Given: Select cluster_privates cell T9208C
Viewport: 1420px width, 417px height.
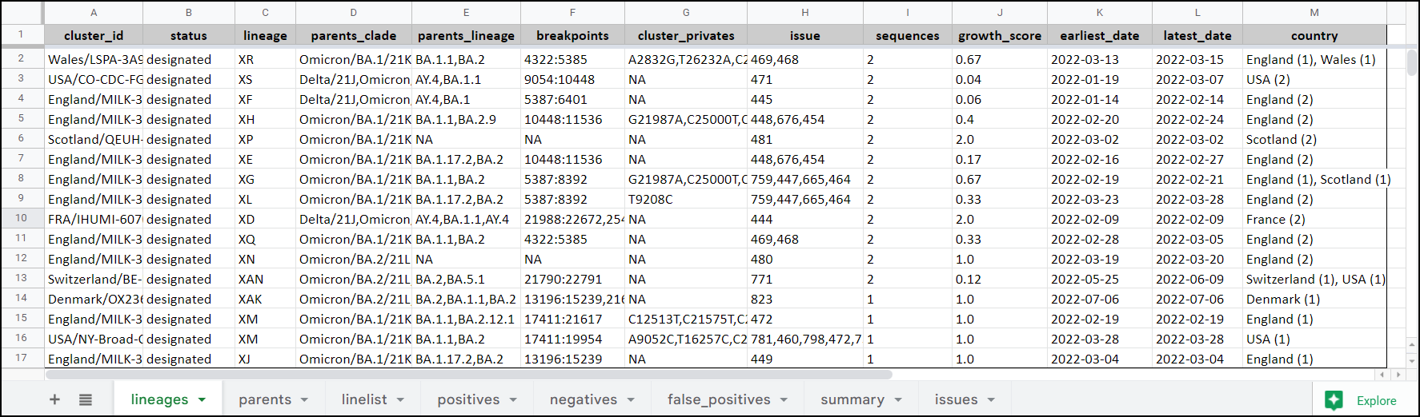Looking at the screenshot, I should pos(686,199).
